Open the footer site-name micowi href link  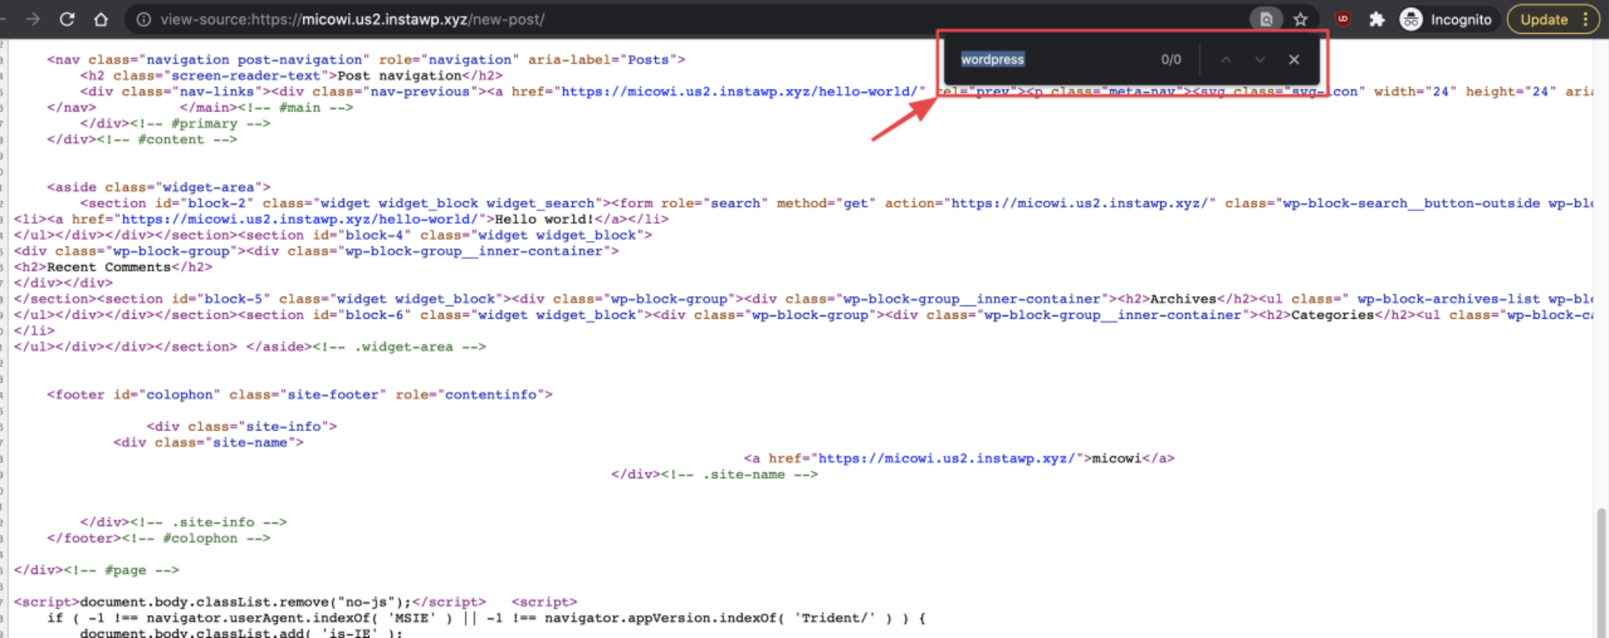pos(947,458)
